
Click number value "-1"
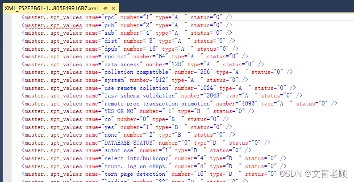click(168, 111)
